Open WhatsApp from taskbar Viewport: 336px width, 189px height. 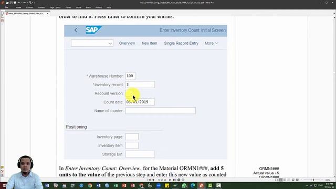tap(184, 185)
